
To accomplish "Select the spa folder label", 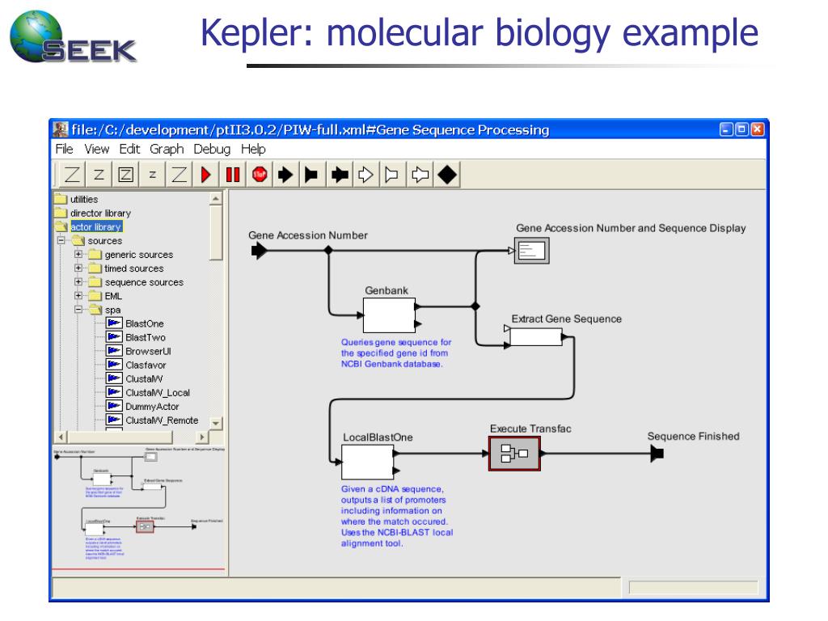I will (x=112, y=310).
